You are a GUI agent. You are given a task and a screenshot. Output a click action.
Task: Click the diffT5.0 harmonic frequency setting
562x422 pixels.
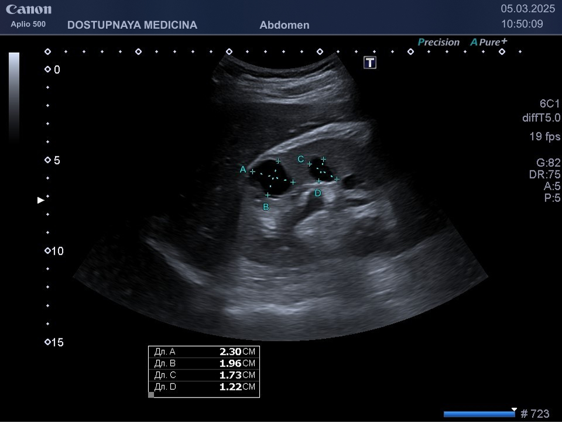click(x=540, y=118)
